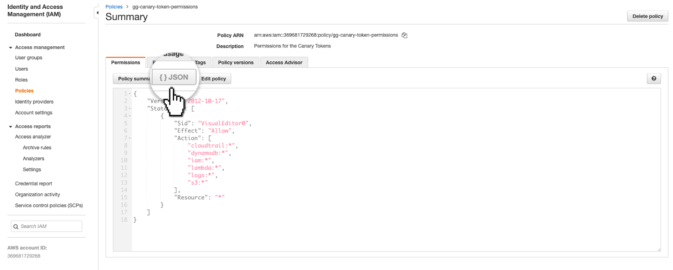The width and height of the screenshot is (673, 270).
Task: Switch to the Permissions tab
Action: 125,62
